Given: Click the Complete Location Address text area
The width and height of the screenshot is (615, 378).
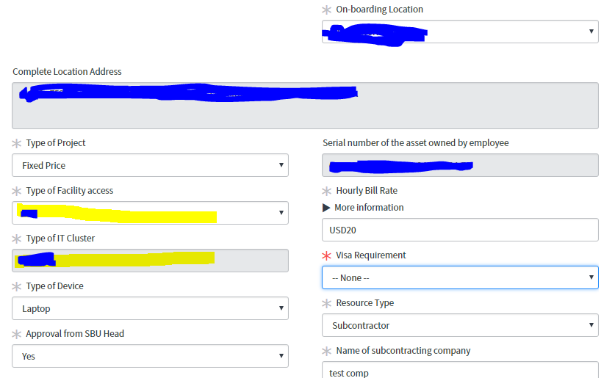Looking at the screenshot, I should (x=305, y=106).
